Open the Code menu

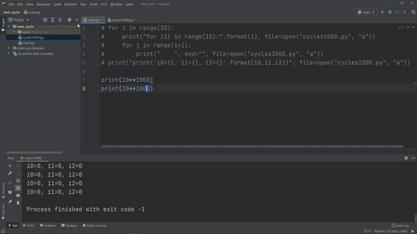pyautogui.click(x=57, y=5)
